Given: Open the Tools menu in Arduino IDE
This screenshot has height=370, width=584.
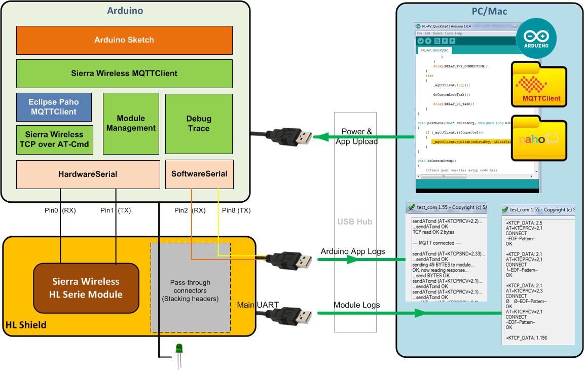Looking at the screenshot, I should click(x=449, y=33).
